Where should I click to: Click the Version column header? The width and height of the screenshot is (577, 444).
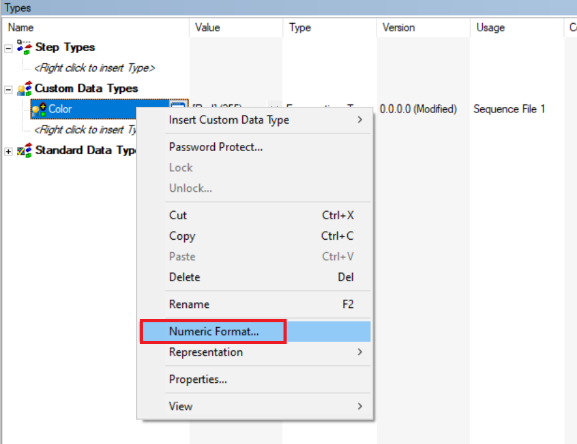point(398,27)
